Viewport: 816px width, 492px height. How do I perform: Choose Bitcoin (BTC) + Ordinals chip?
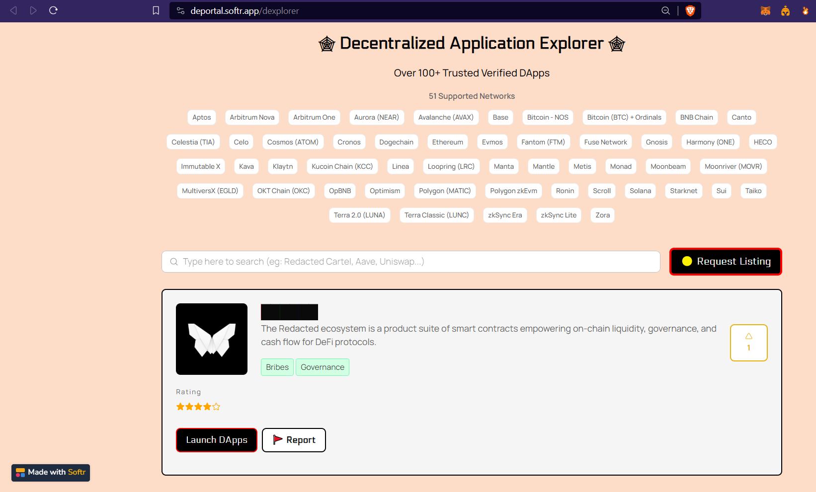pos(624,117)
